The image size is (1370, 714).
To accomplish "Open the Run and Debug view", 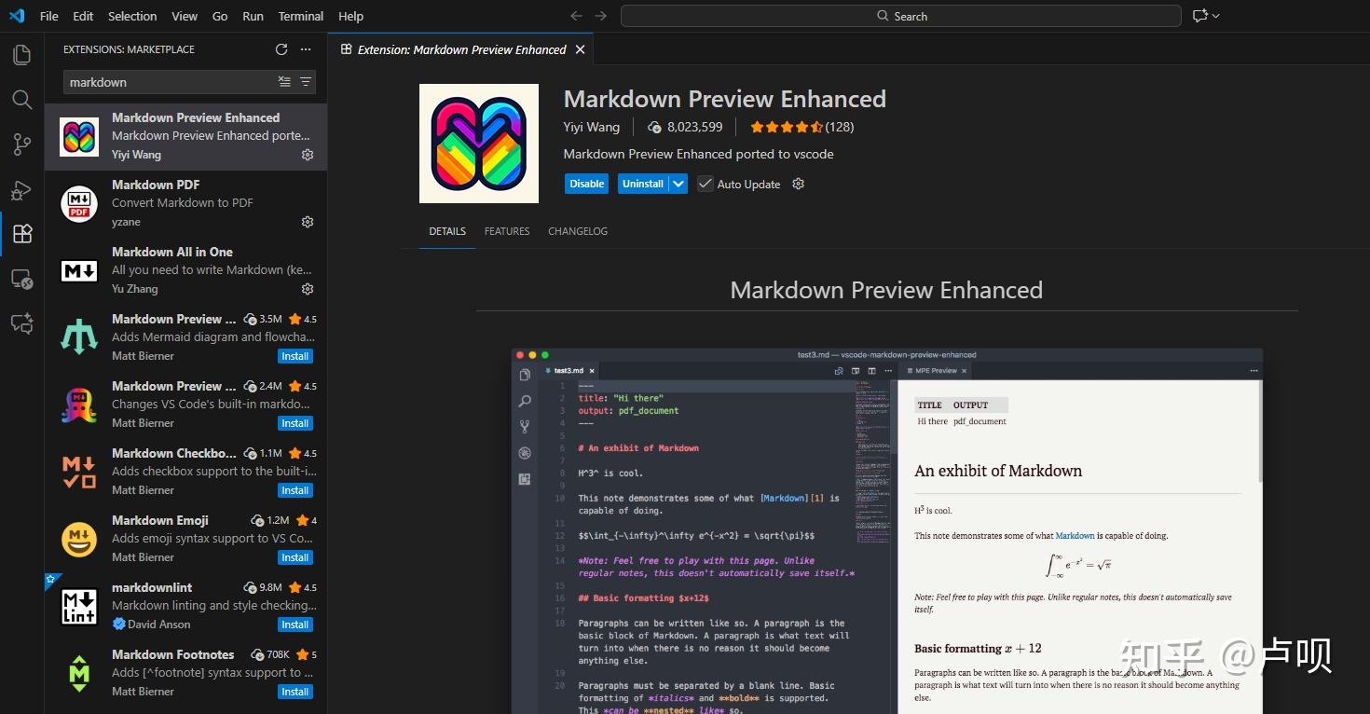I will 21,189.
